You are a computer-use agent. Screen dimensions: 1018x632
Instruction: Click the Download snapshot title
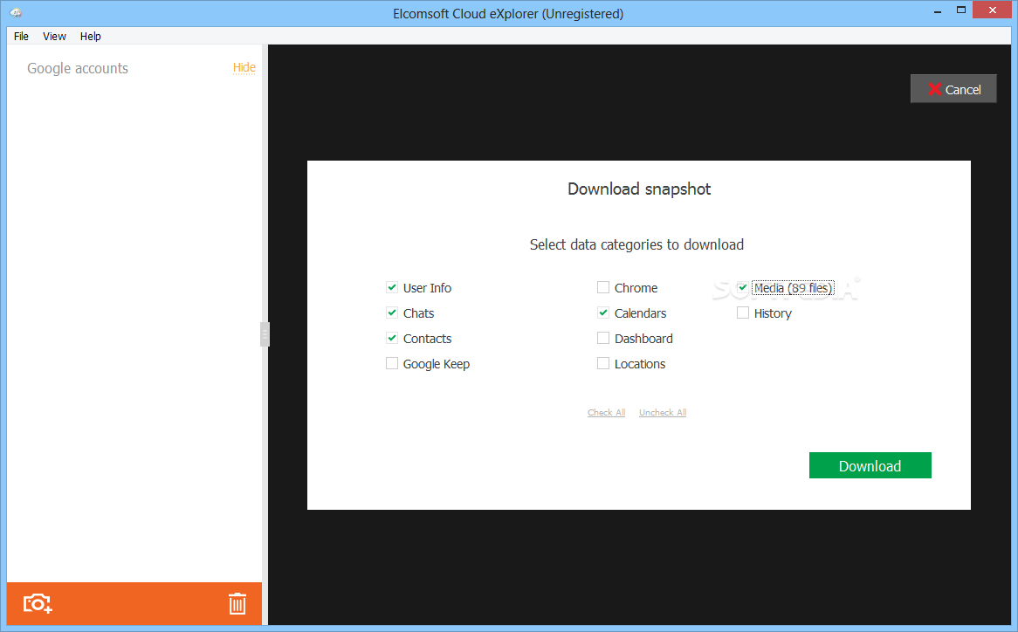coord(639,189)
